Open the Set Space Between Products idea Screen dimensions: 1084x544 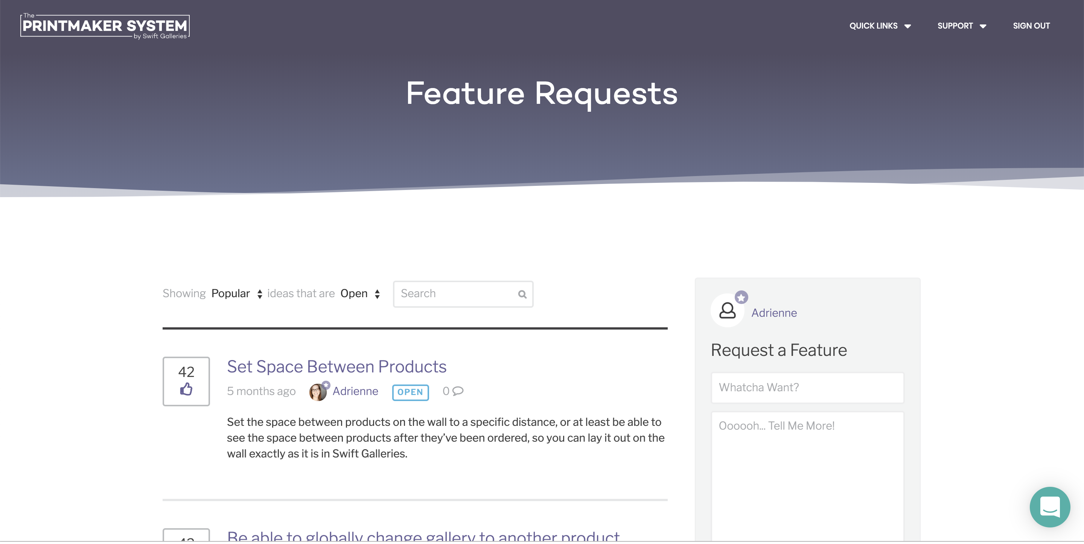point(336,366)
